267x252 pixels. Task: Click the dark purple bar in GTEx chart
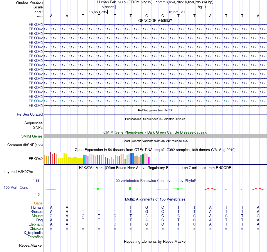[50, 158]
